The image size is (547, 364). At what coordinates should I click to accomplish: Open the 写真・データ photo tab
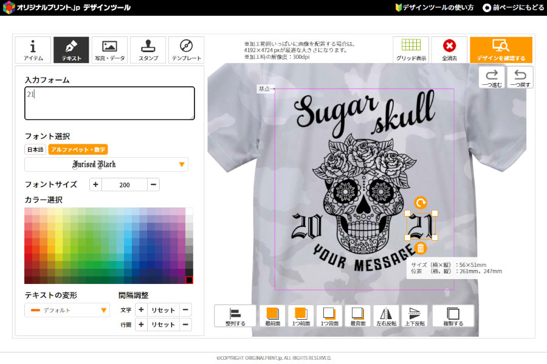[x=109, y=50]
